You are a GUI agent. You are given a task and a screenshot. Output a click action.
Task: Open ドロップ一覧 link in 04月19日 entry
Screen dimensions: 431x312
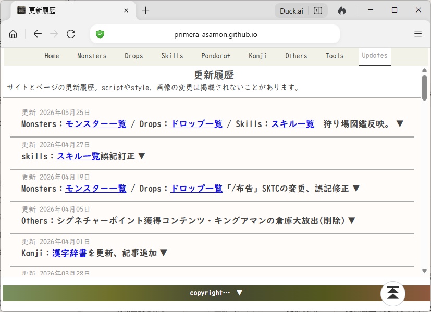196,189
